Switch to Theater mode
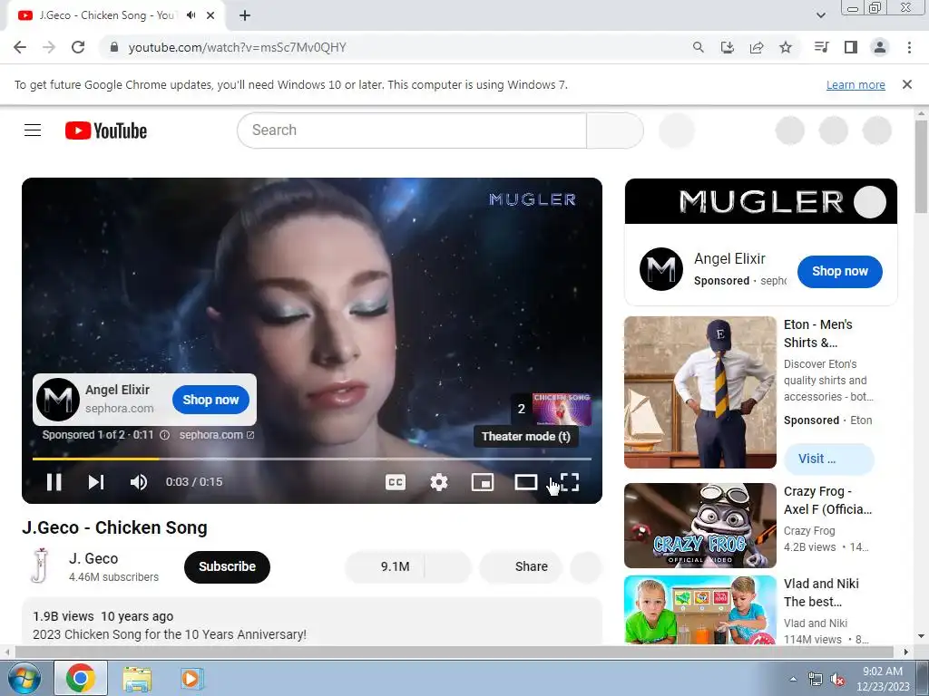Image resolution: width=929 pixels, height=696 pixels. [x=526, y=482]
